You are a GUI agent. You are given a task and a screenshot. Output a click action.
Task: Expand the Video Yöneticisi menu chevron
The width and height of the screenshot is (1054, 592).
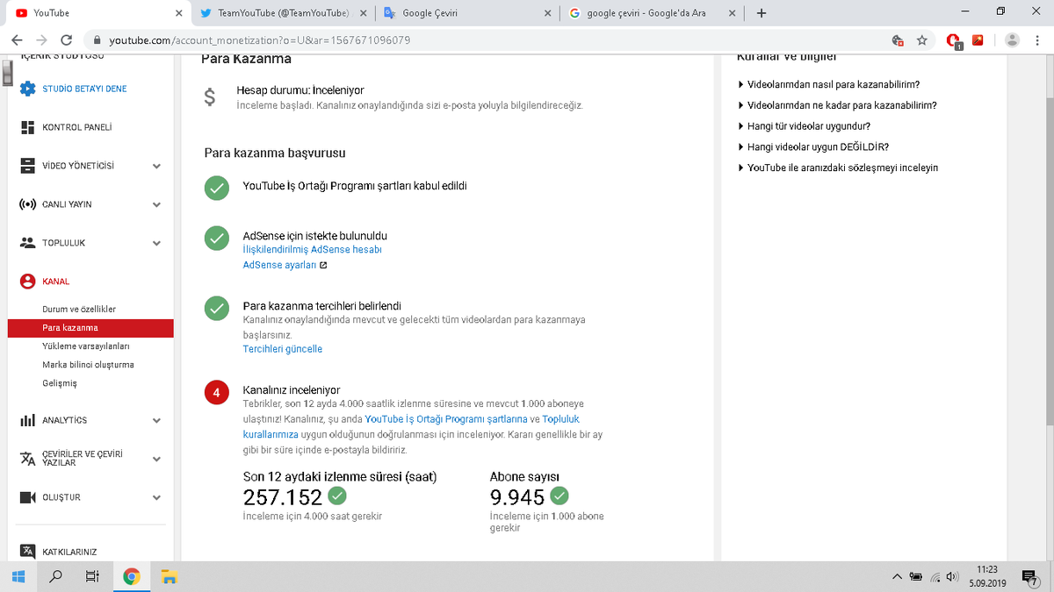coord(156,166)
